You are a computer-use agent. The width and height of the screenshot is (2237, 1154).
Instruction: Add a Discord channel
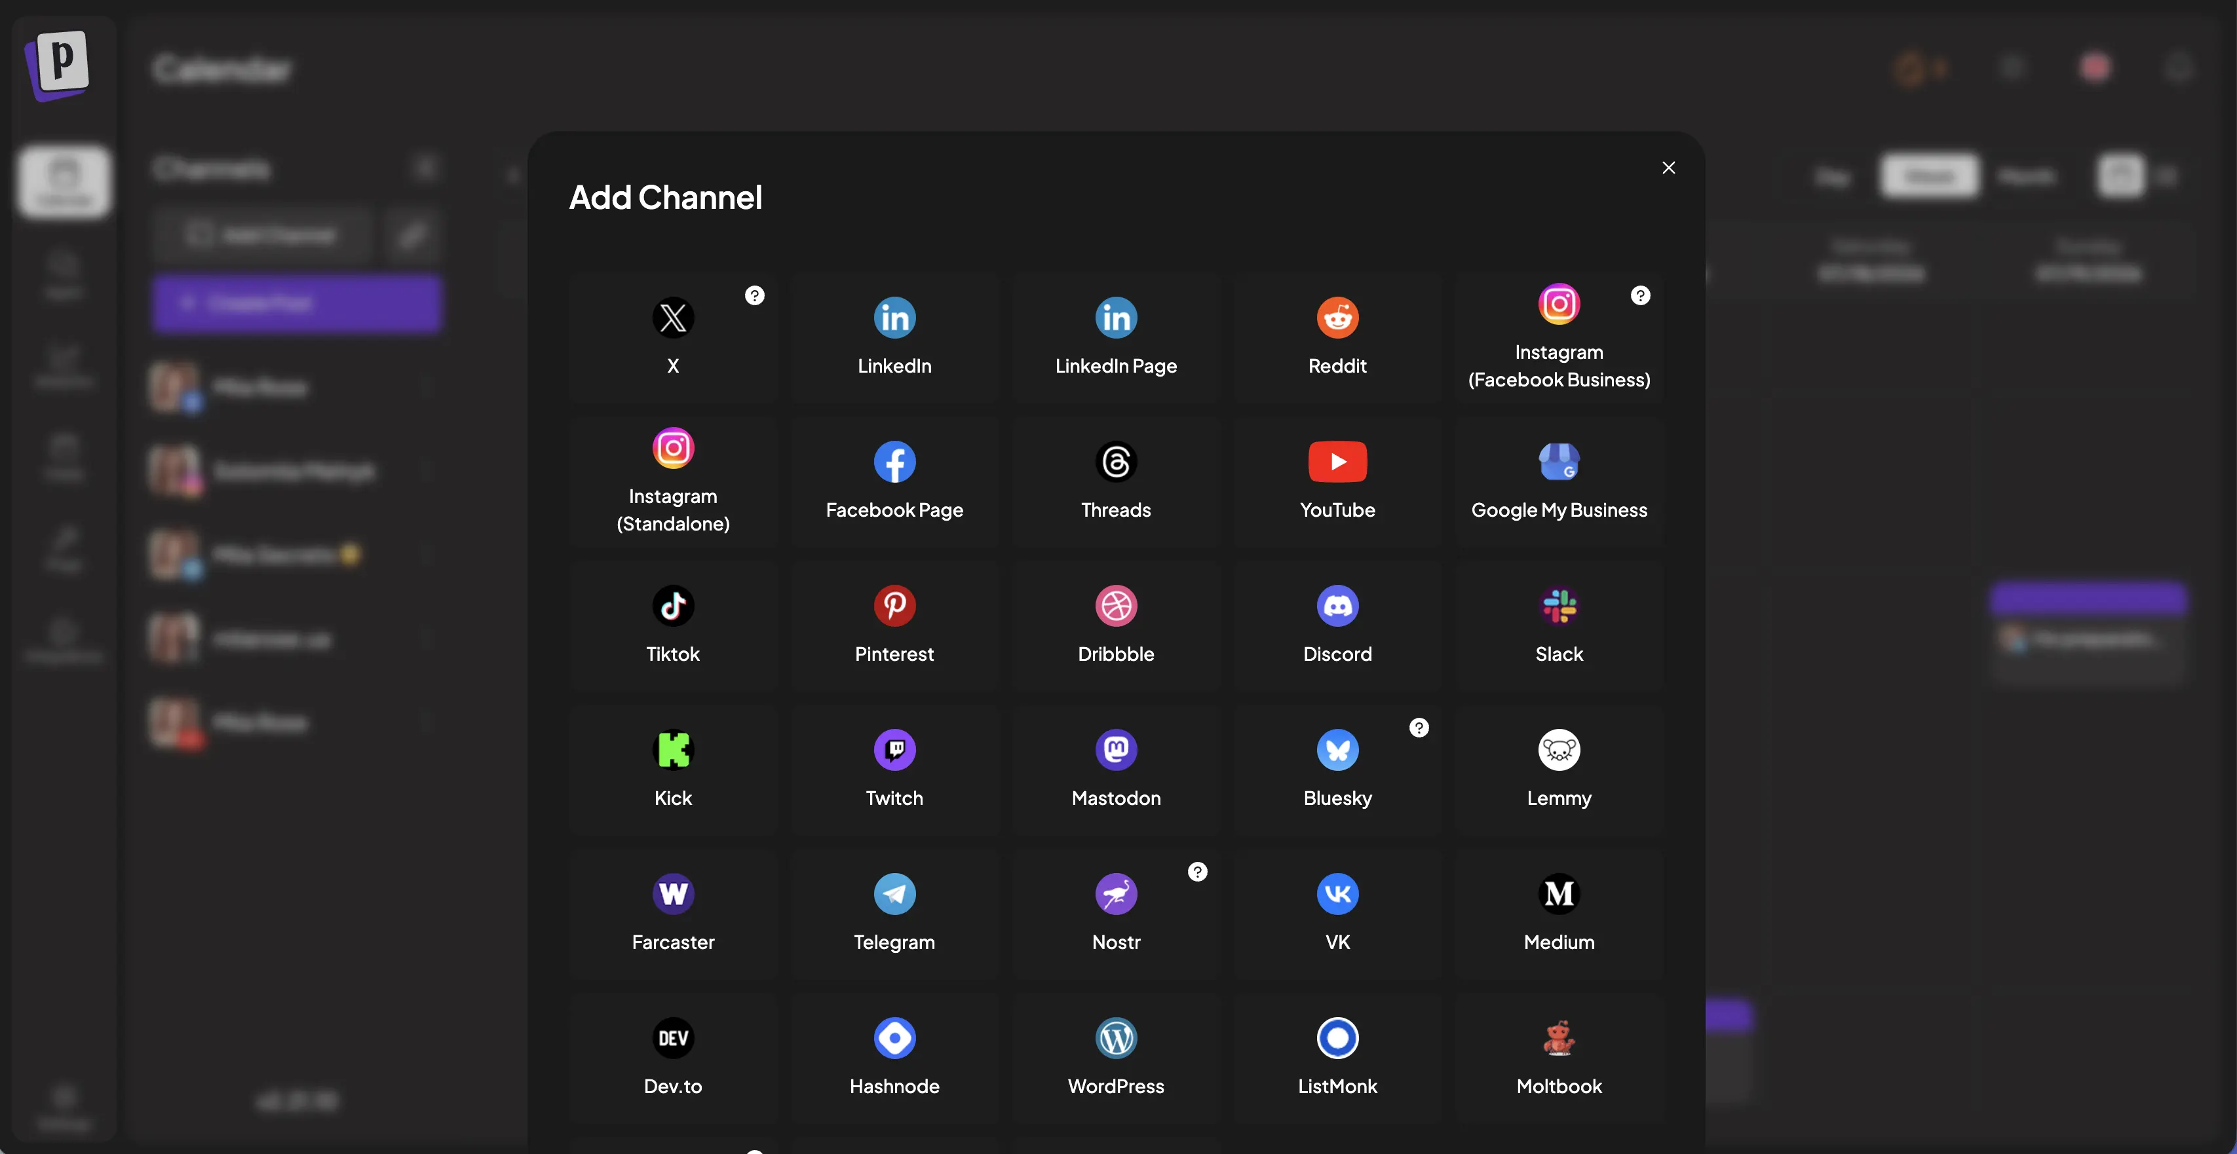coord(1337,626)
